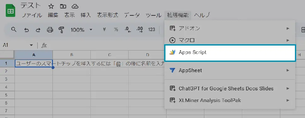Viewport: 305px width, 118px height.
Task: Decrease decimal places
Action: click(x=128, y=29)
